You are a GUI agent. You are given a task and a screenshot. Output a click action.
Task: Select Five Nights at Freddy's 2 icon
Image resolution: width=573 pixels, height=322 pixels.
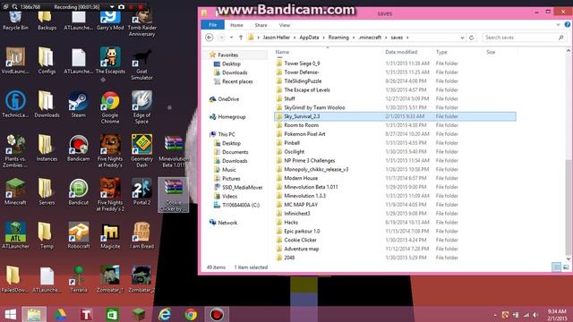click(x=110, y=195)
